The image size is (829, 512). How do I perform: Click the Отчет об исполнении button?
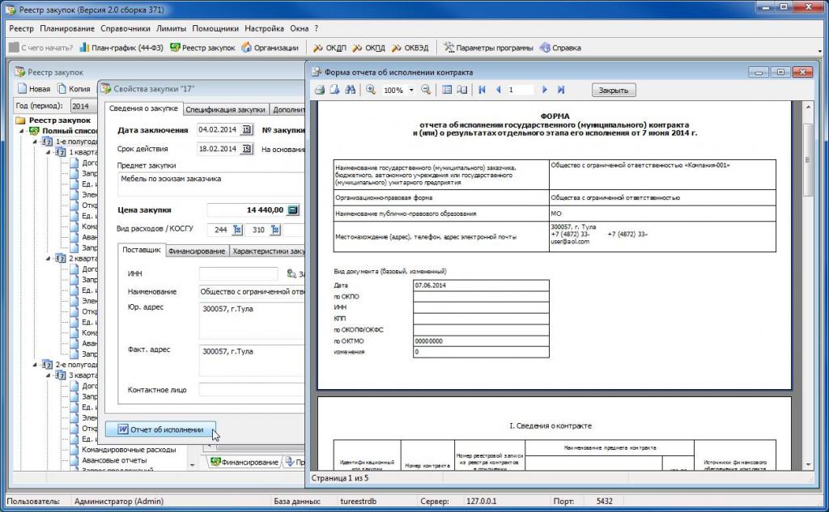[x=160, y=429]
